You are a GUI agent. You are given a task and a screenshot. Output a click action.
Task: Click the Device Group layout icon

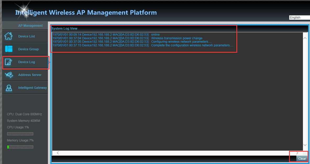point(9,49)
